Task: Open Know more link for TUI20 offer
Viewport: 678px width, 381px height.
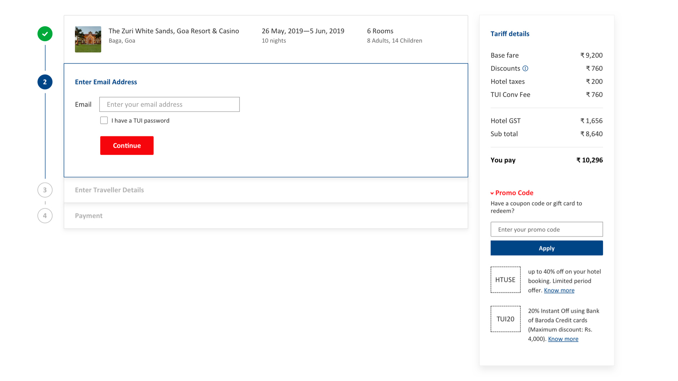Action: coord(563,339)
